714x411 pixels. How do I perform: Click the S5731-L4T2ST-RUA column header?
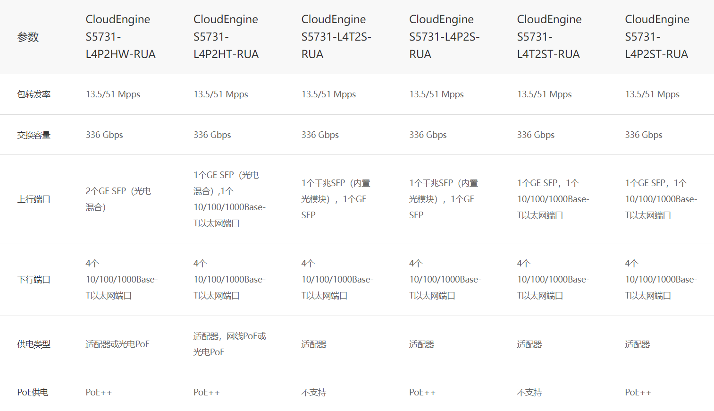(549, 37)
